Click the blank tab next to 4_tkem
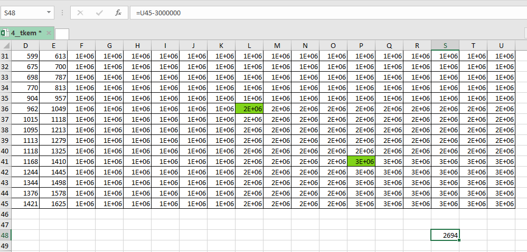The height and width of the screenshot is (252, 527). (x=62, y=34)
